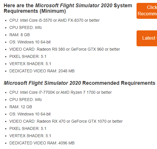Click the 'RAM: 12 GB' entry
157x149 pixels.
pos(21,107)
